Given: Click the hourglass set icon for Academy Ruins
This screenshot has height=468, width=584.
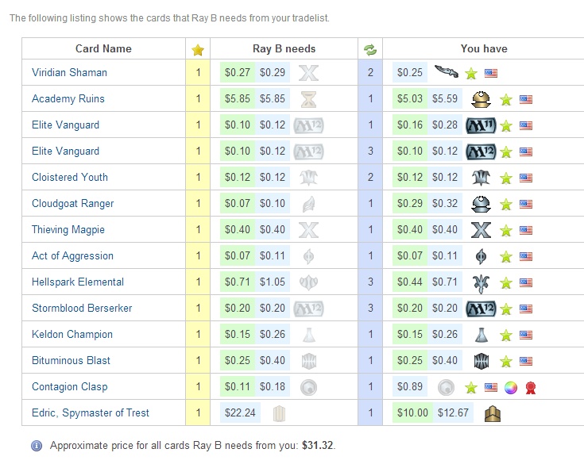Looking at the screenshot, I should click(x=309, y=99).
